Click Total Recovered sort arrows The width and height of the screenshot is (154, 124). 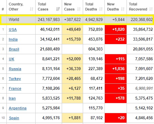pos(151,9)
